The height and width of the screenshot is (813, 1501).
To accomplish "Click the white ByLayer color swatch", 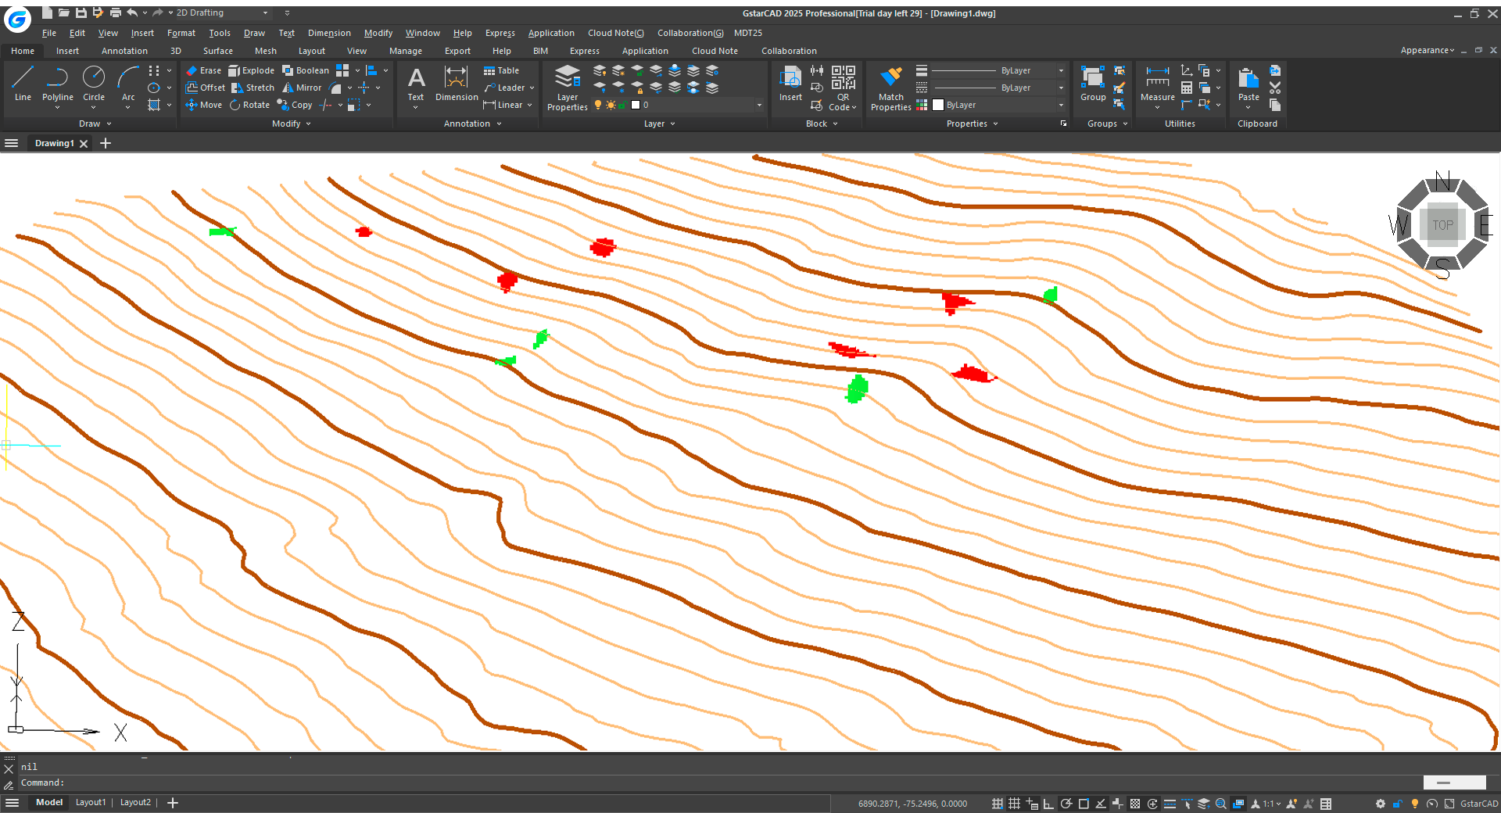I will 938,105.
